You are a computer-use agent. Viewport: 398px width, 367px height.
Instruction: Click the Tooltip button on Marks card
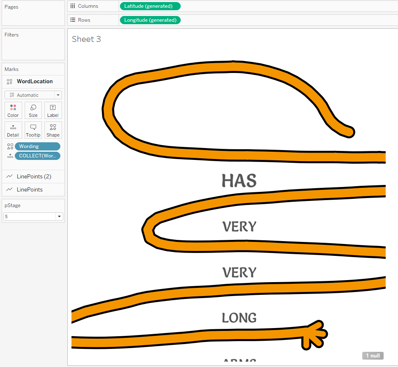click(x=33, y=130)
